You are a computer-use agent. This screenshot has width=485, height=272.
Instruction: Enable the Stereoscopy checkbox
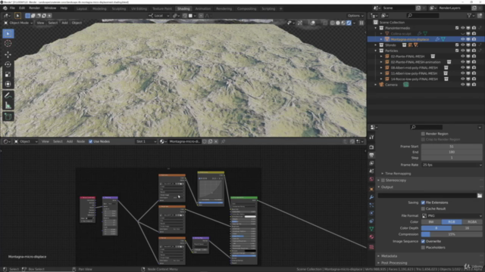tap(383, 180)
